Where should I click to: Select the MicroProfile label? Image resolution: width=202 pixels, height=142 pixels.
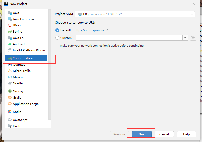point(22,71)
